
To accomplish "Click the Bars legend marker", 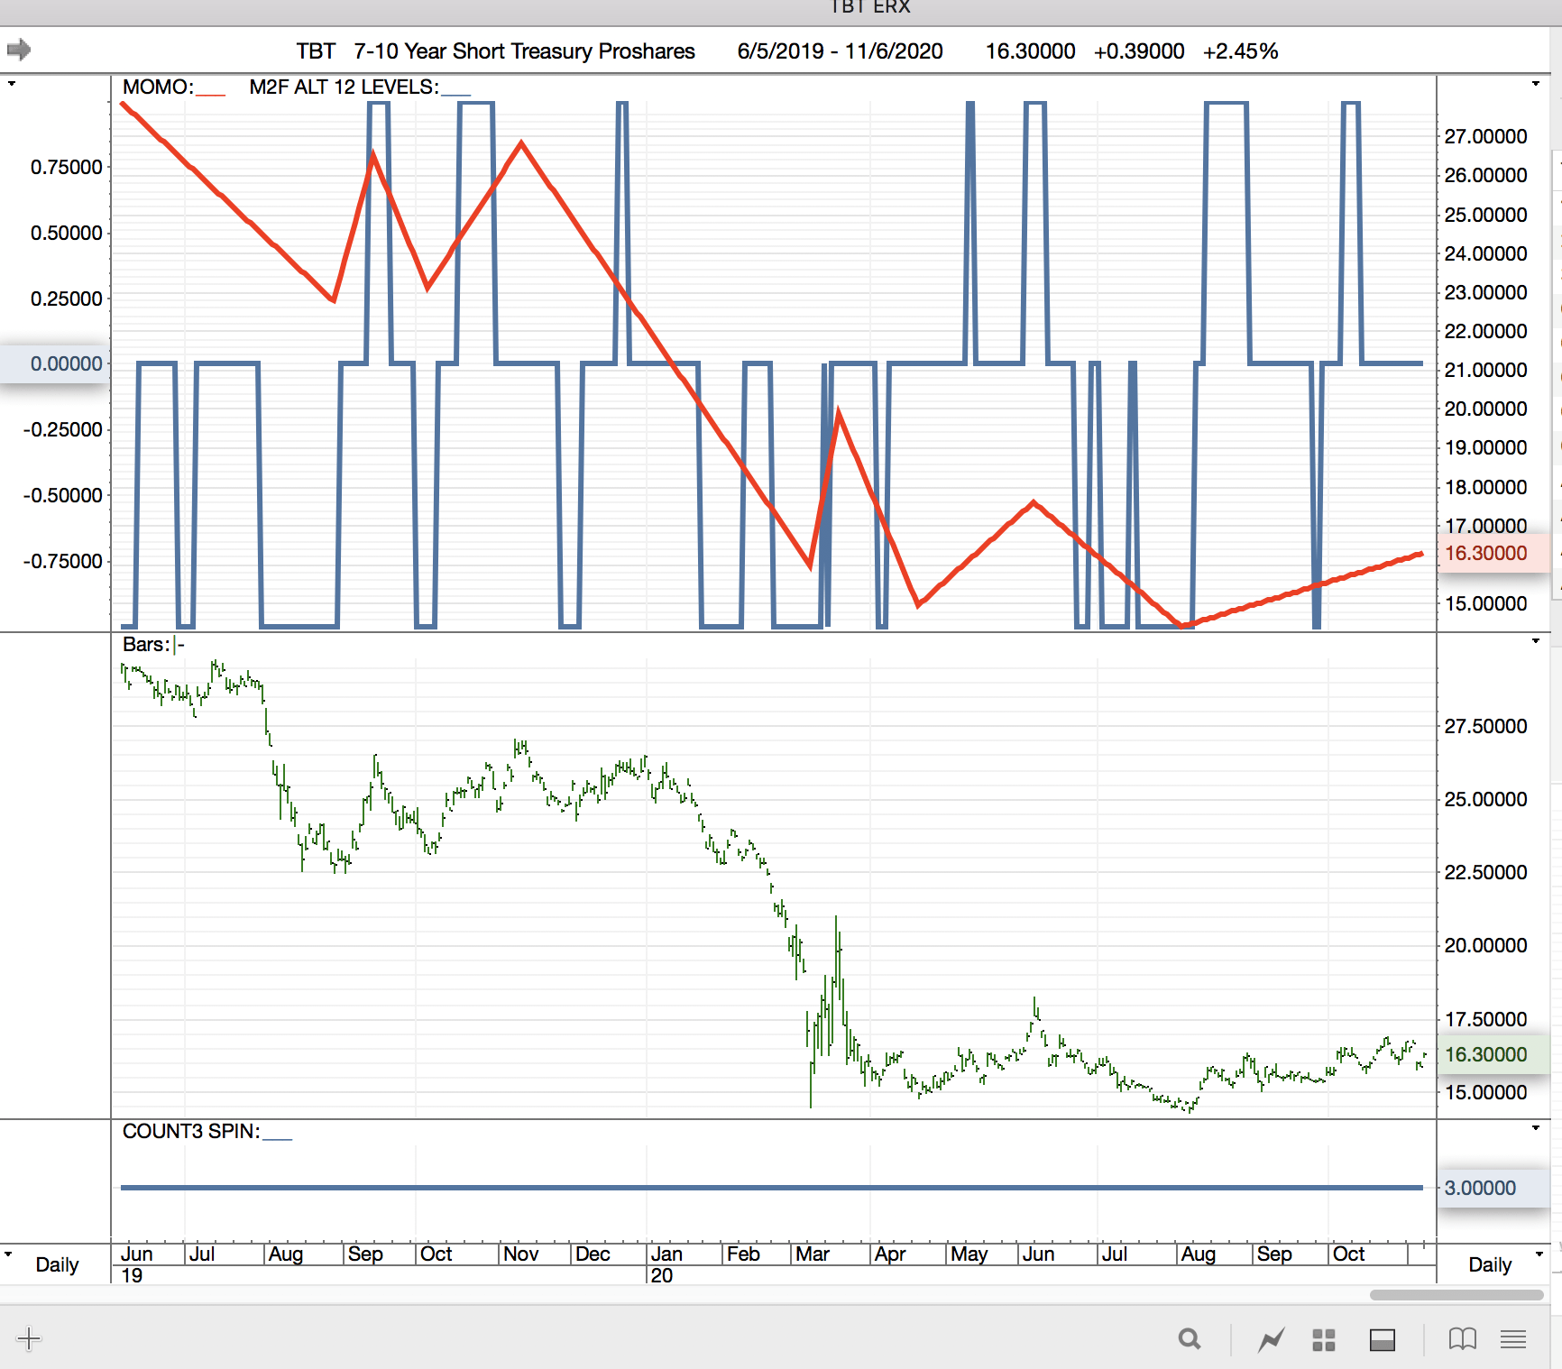I will (179, 645).
